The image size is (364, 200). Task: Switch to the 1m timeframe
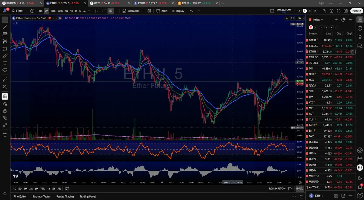coord(40,11)
